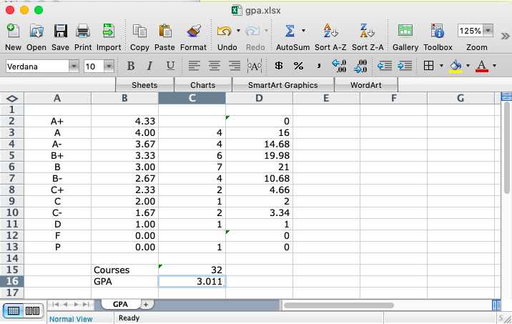Toggle bold formatting
The height and width of the screenshot is (324, 512).
130,66
